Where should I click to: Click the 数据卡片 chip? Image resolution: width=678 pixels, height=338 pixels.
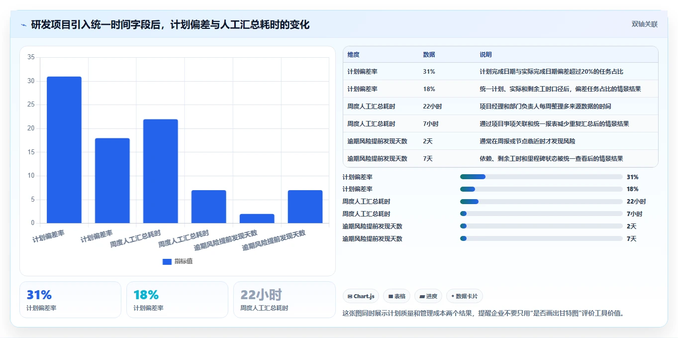click(465, 296)
